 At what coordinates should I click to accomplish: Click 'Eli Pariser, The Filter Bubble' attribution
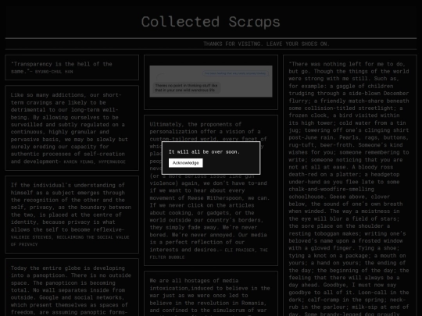coord(209,254)
